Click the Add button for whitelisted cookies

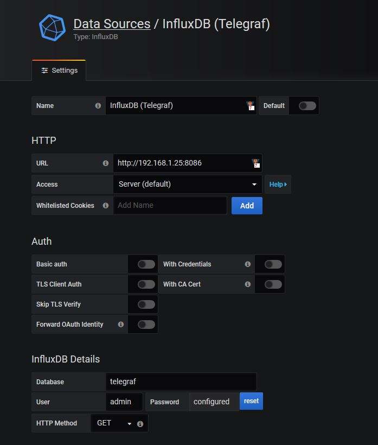(247, 206)
